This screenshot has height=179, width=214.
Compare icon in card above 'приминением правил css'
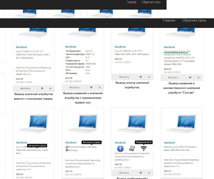click(100, 87)
